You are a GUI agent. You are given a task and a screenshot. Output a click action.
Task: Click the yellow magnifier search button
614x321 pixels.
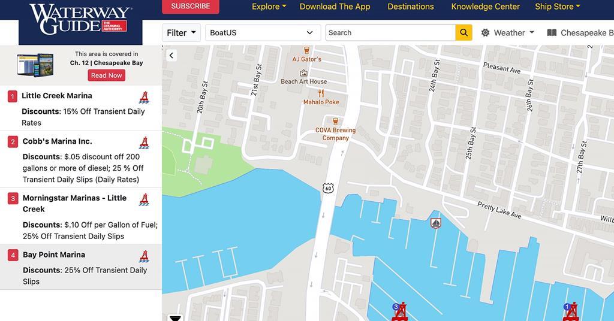(x=463, y=33)
